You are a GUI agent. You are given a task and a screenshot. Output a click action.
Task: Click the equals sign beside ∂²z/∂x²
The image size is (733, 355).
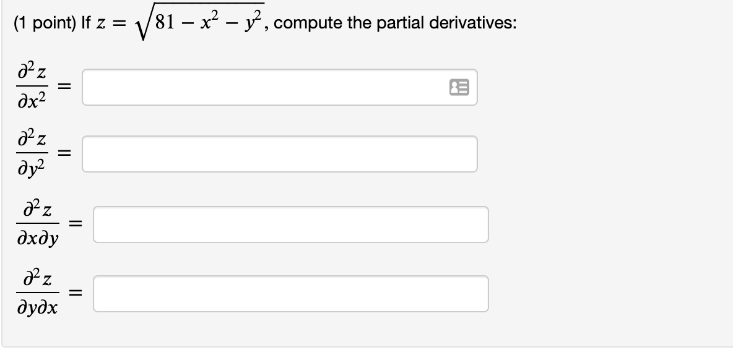pos(64,87)
